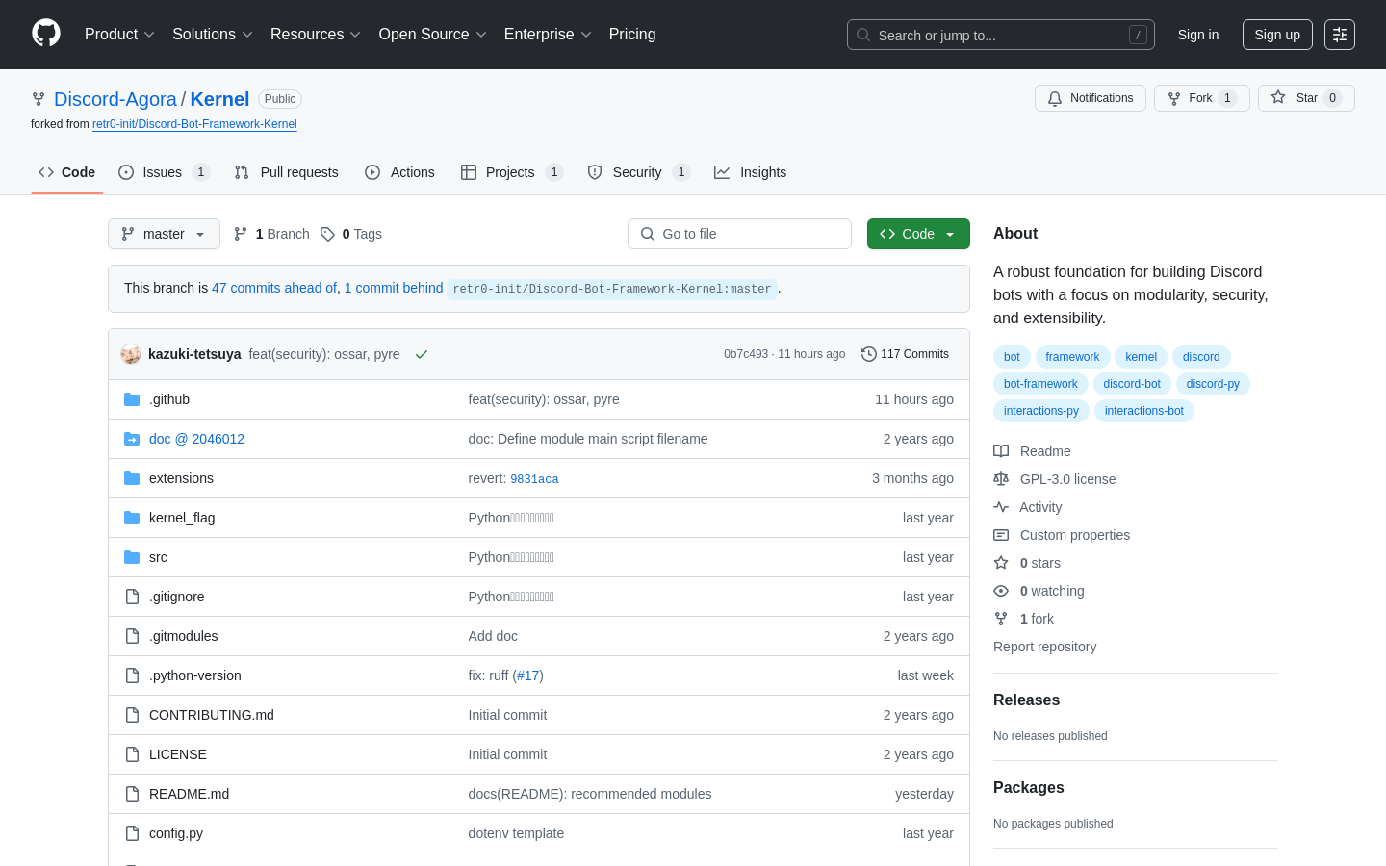Open the master branch selector dropdown
The width and height of the screenshot is (1386, 866).
pyautogui.click(x=164, y=234)
